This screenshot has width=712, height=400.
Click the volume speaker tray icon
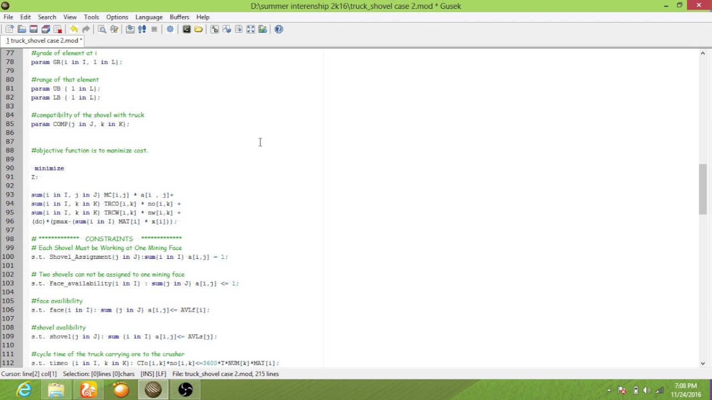(x=647, y=391)
